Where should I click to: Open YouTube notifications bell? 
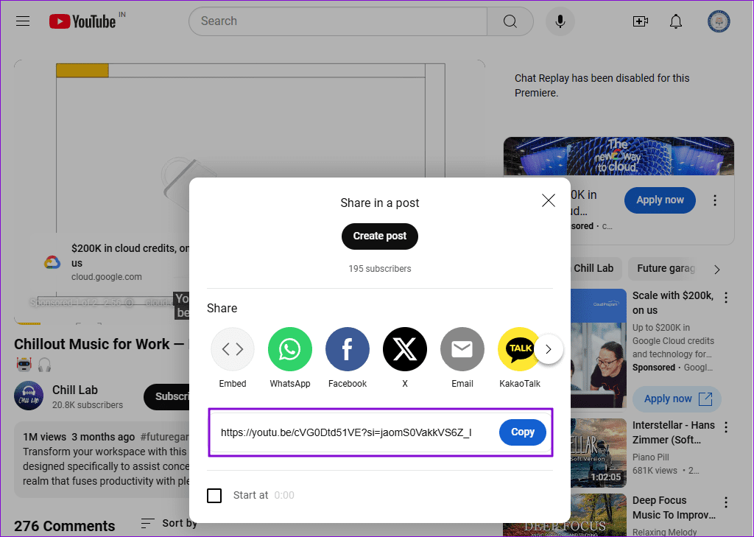tap(675, 21)
